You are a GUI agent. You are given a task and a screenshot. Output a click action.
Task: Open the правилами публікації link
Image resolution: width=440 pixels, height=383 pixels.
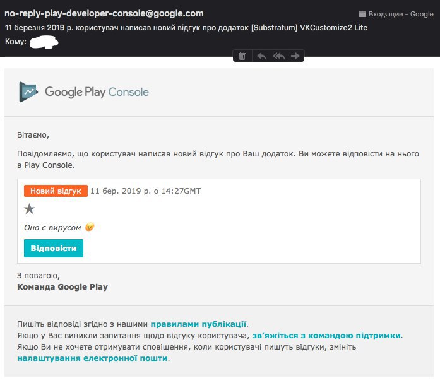(198, 324)
